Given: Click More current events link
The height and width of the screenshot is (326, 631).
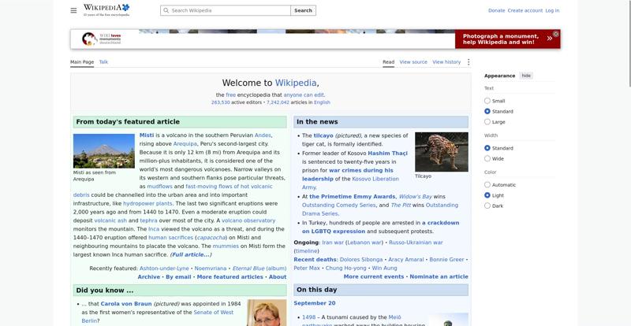Looking at the screenshot, I should click(x=373, y=276).
